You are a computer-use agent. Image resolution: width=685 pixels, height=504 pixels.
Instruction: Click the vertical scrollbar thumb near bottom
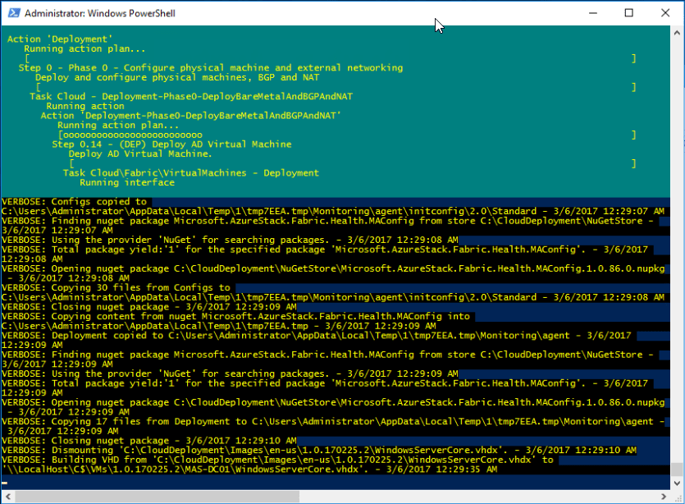[677, 470]
